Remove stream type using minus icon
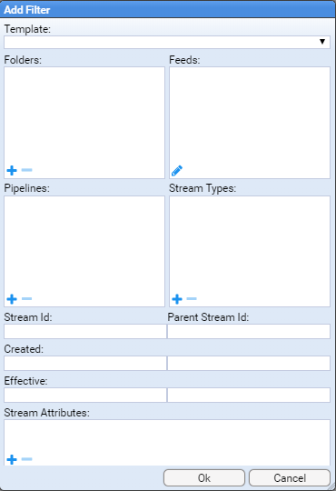 point(192,299)
